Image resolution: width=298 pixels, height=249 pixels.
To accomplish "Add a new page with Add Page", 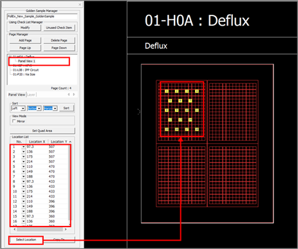I will [x=25, y=41].
